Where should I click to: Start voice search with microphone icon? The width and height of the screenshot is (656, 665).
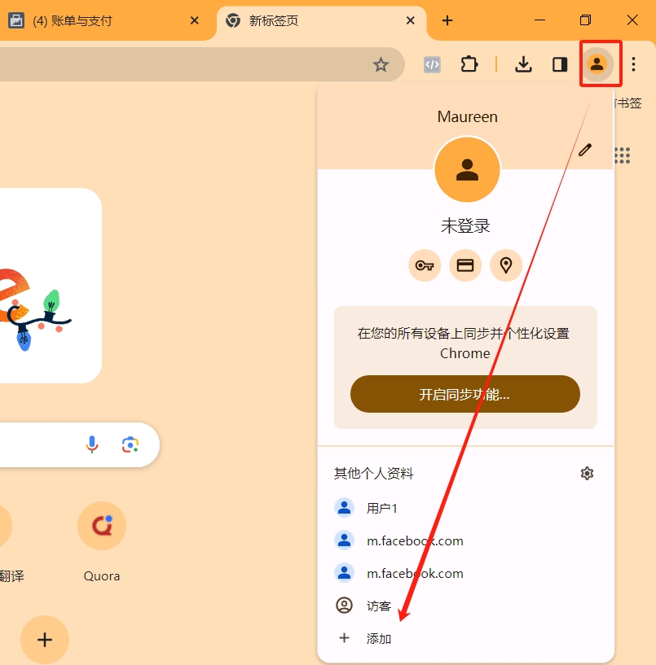coord(92,444)
